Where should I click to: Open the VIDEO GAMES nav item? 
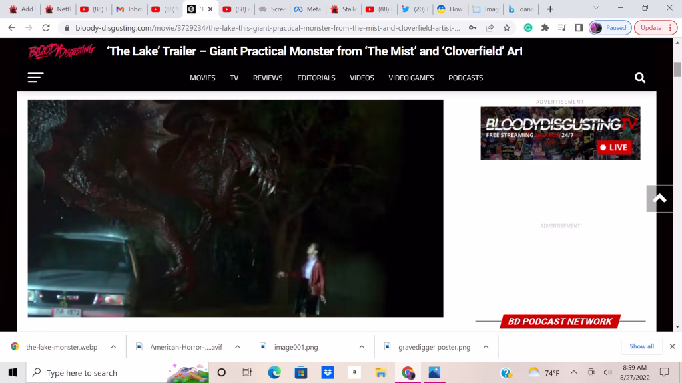(x=411, y=78)
